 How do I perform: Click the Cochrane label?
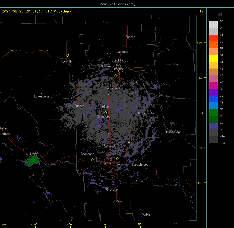(x=87, y=154)
